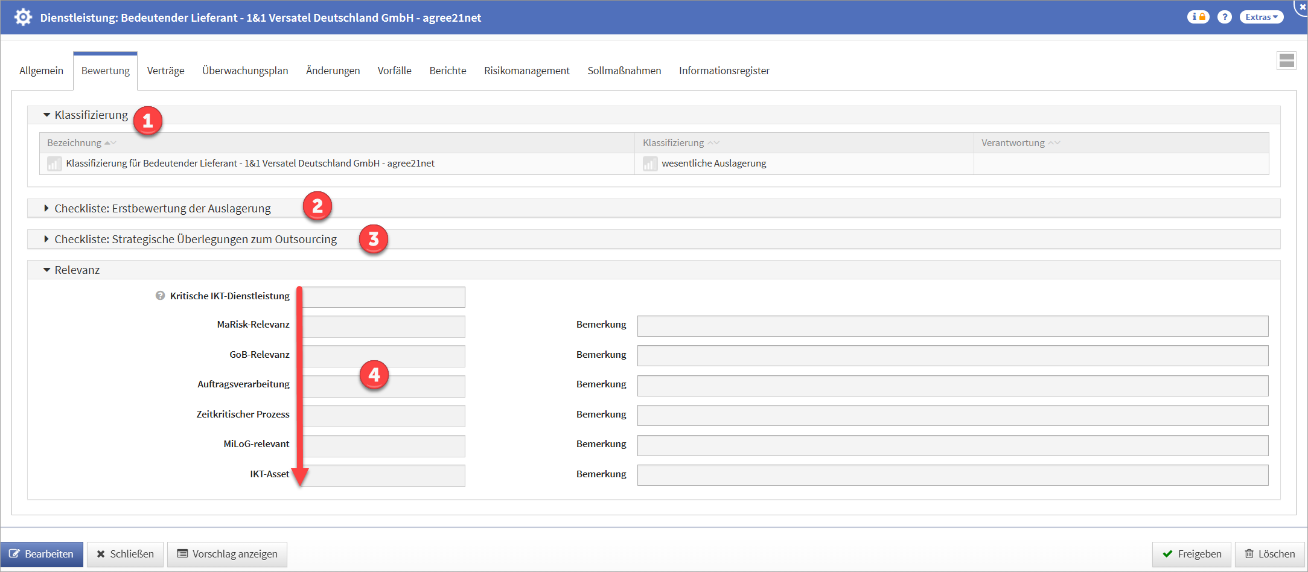The width and height of the screenshot is (1308, 572).
Task: Click the gear icon in title bar
Action: tap(23, 17)
